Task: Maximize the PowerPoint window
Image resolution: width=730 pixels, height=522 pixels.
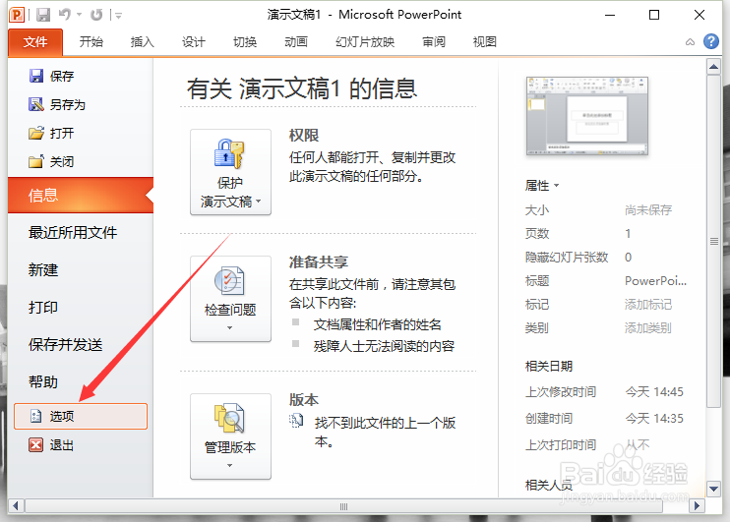Action: click(654, 15)
